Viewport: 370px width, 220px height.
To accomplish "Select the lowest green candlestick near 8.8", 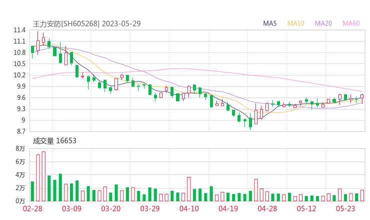I will (250, 122).
